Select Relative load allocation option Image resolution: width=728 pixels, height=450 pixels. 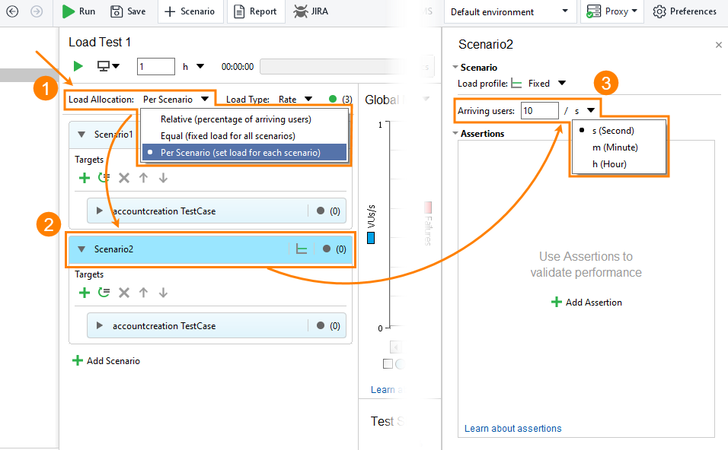click(x=235, y=119)
